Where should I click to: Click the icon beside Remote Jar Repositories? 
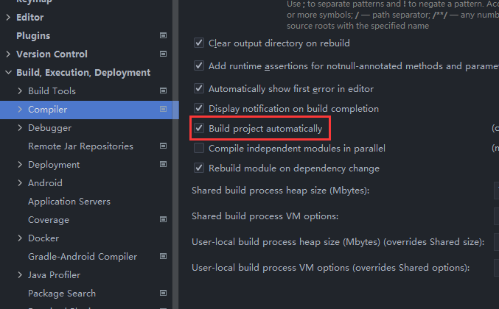click(x=163, y=146)
